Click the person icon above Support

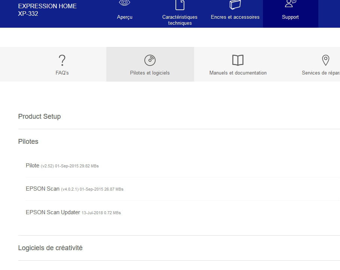pos(290,3)
